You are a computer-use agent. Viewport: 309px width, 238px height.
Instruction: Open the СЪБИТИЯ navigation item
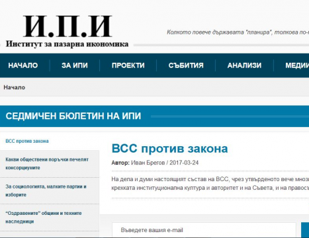[186, 65]
